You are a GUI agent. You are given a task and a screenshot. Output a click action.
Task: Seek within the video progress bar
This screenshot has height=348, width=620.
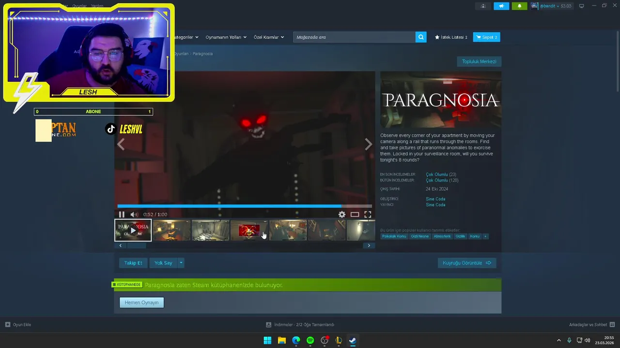245,206
